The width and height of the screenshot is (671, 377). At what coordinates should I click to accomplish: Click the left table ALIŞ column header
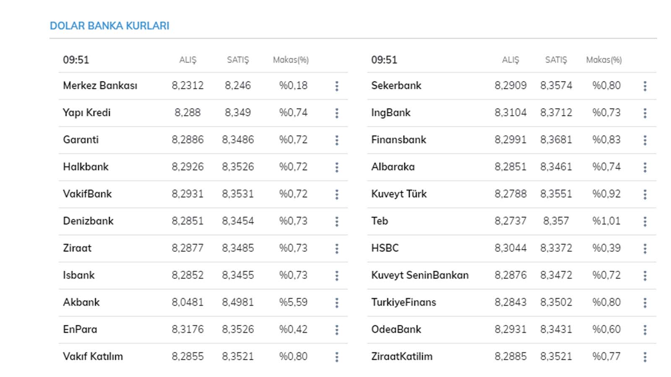click(x=187, y=60)
